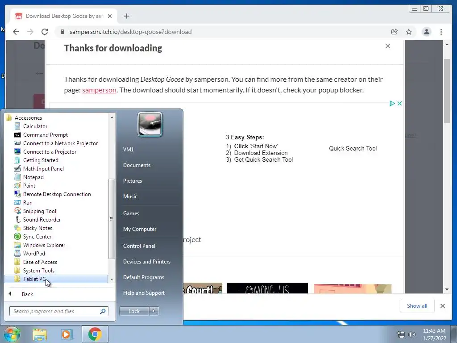Launch Command Prompt from the Start menu
The width and height of the screenshot is (457, 343).
pyautogui.click(x=45, y=135)
